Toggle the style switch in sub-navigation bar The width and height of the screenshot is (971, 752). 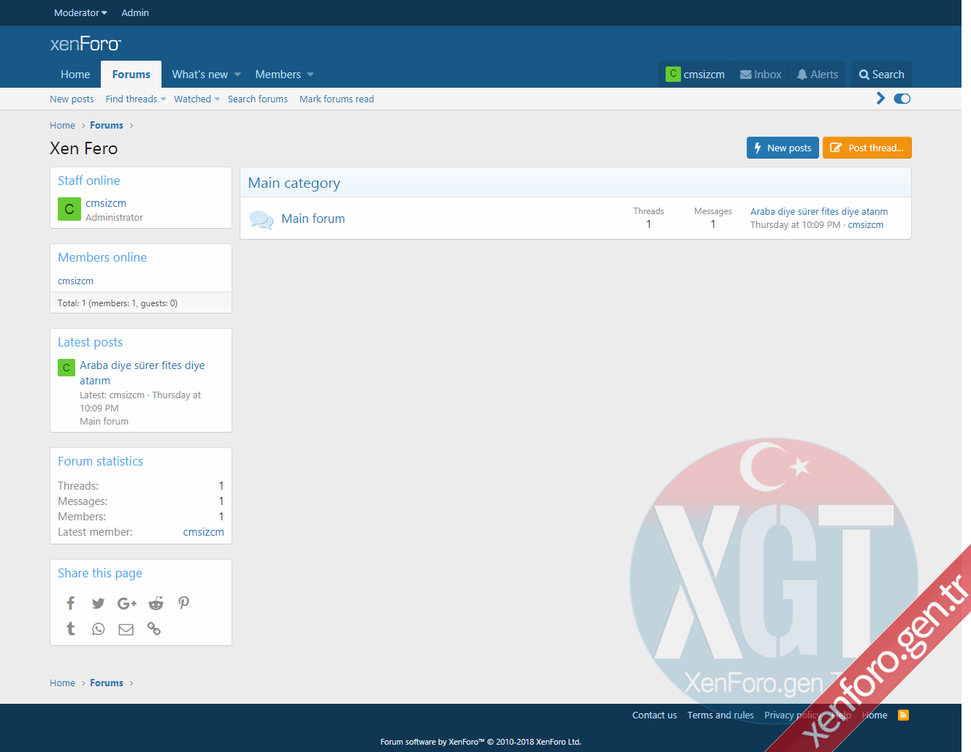coord(902,99)
